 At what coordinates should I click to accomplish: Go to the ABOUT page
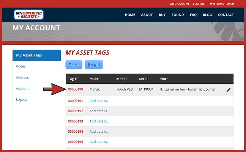point(147,15)
